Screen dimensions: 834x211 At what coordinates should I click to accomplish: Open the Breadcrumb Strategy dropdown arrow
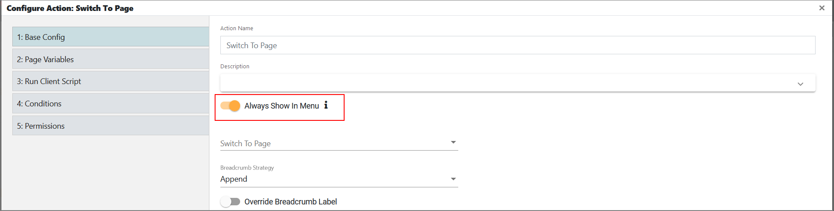(453, 179)
